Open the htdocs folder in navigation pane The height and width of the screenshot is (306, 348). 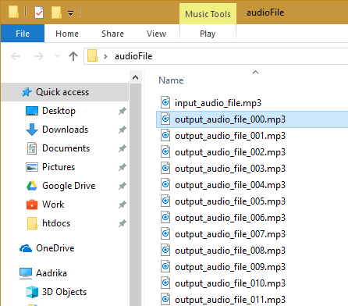pyautogui.click(x=56, y=223)
